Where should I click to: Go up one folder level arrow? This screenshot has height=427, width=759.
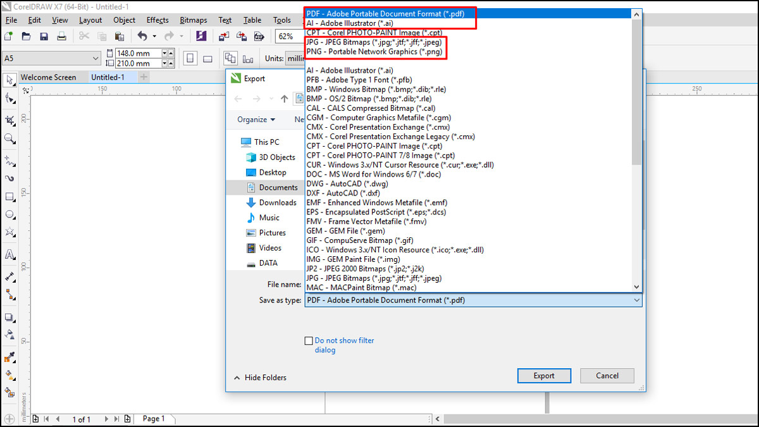[285, 99]
